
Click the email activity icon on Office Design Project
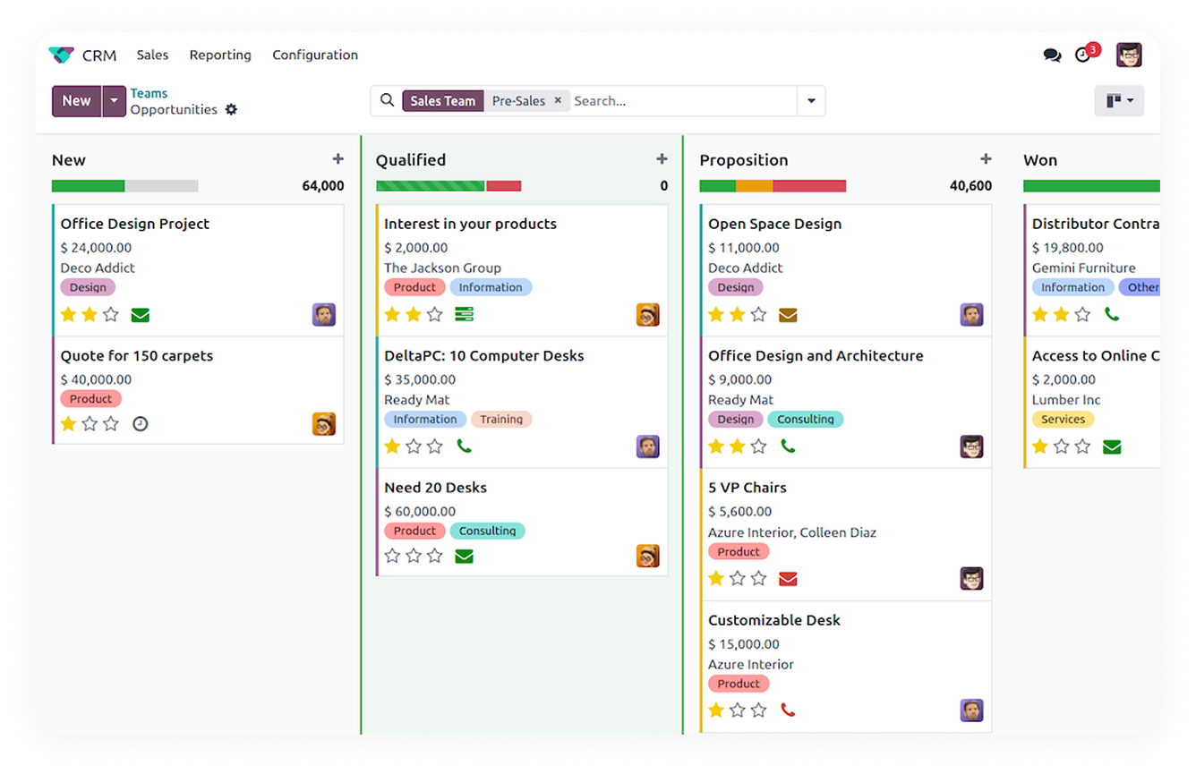[140, 315]
